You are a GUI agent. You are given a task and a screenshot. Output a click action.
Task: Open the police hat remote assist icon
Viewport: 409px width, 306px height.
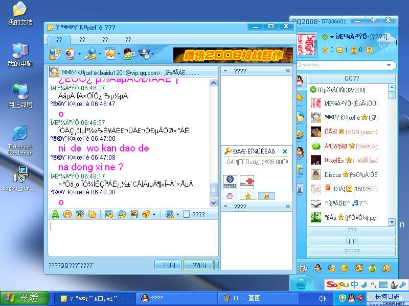[x=144, y=54]
